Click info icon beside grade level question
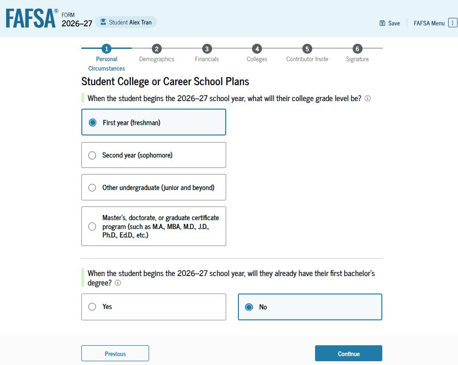 point(368,99)
